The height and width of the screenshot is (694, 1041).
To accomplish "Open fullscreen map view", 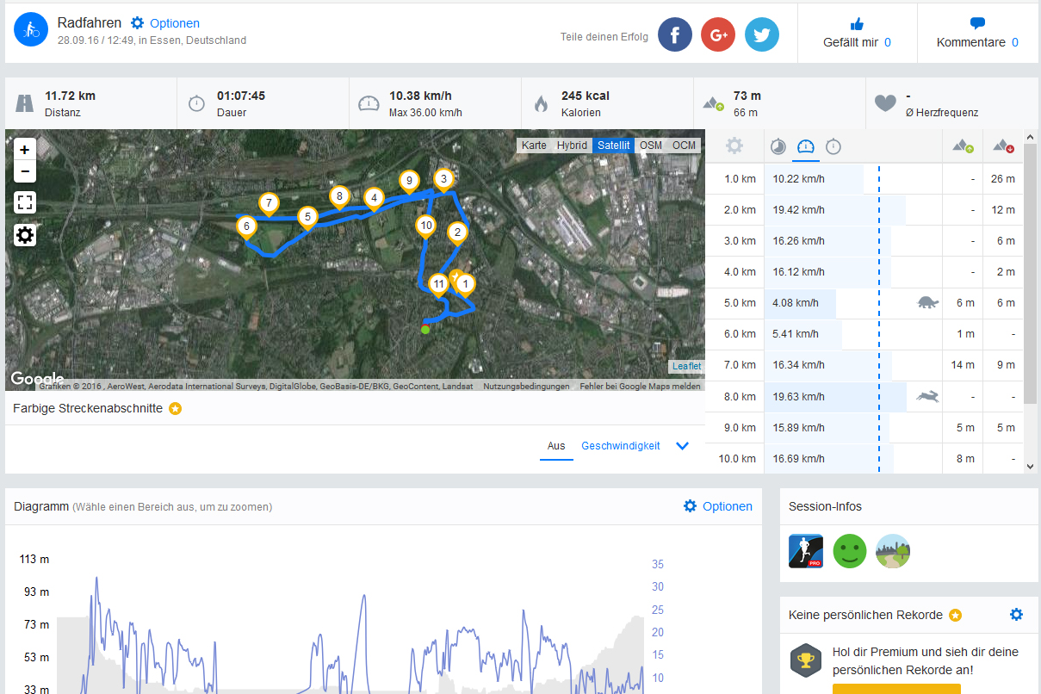I will click(x=25, y=203).
